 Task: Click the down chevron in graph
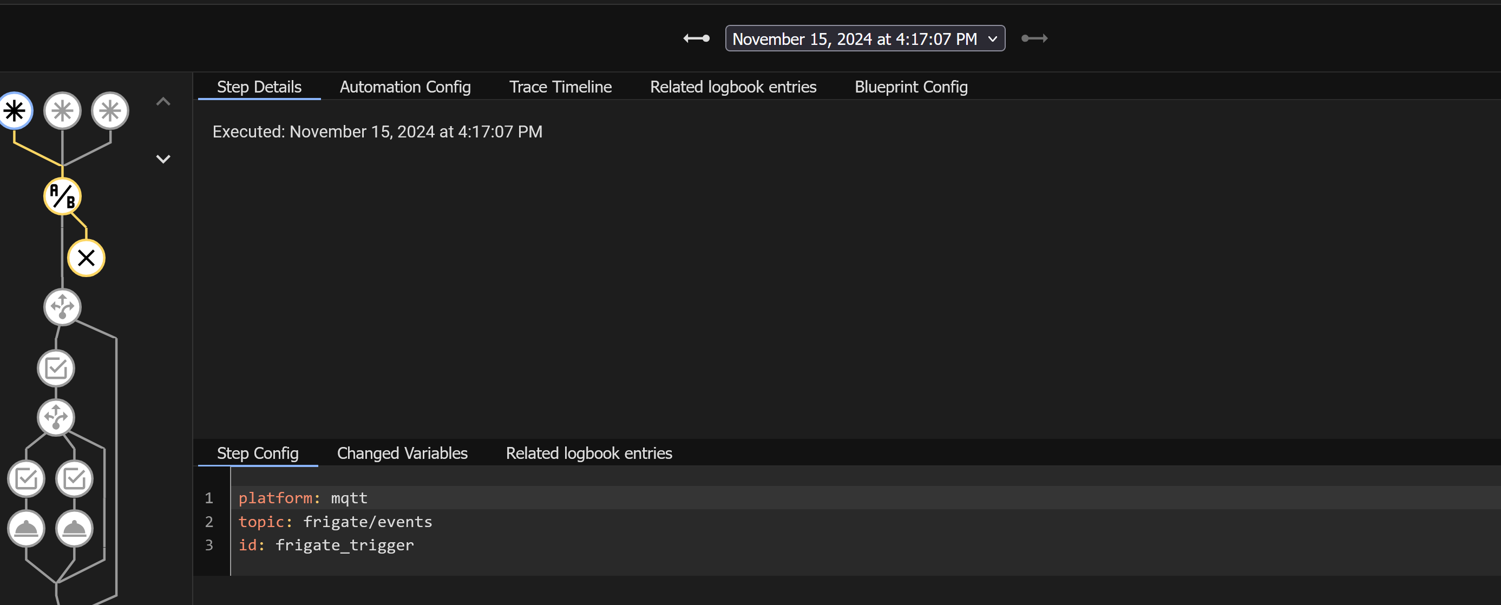163,159
